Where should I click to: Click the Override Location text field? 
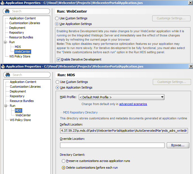coord(112,145)
